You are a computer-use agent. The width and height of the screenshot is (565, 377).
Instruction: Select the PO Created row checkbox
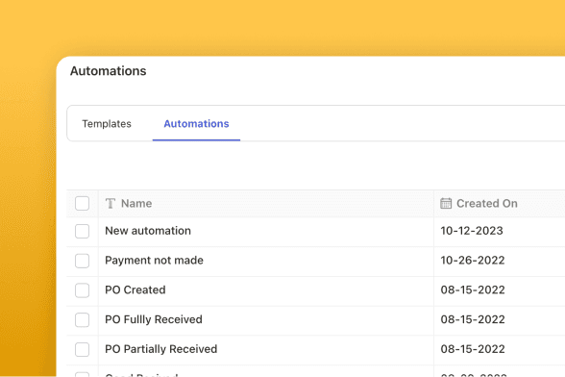tap(83, 290)
